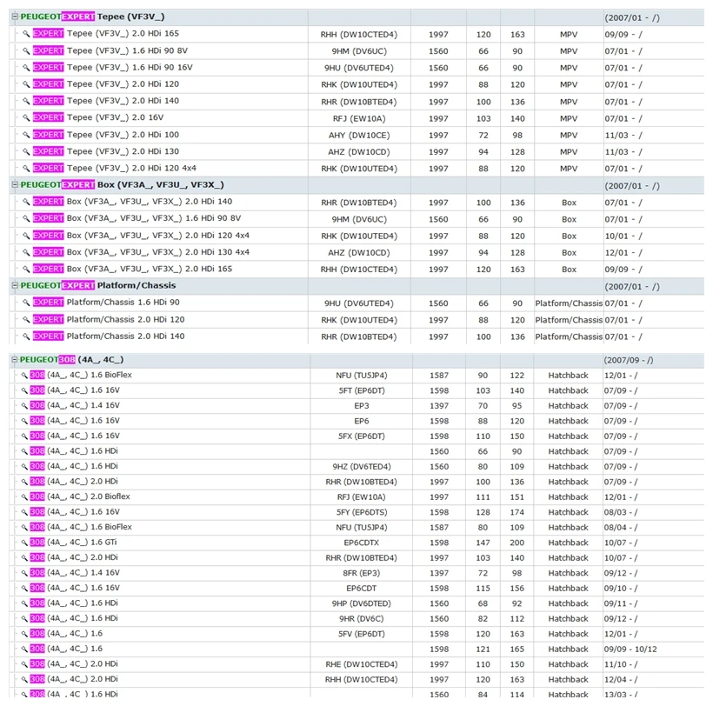Select Peugeot 308 (4A_, 4C_) header title
The width and height of the screenshot is (713, 706).
point(71,360)
